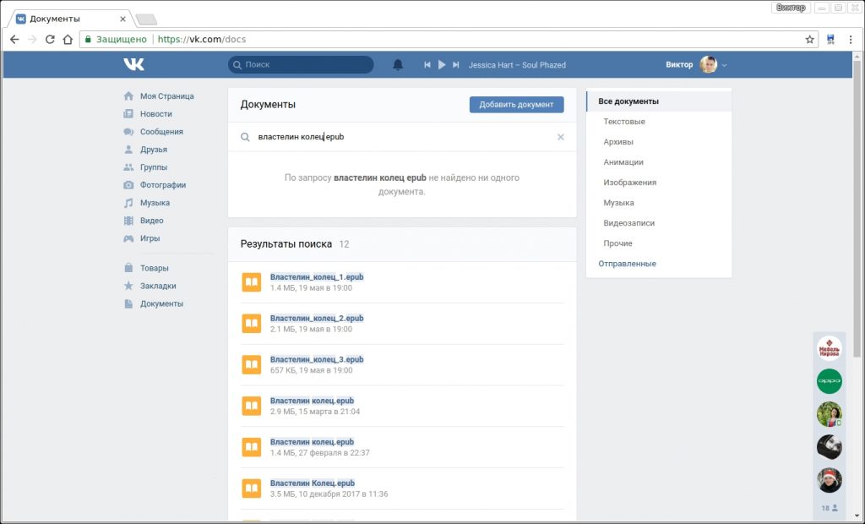Click the Сообщения messages icon
Screen dimensions: 865x524
click(128, 131)
